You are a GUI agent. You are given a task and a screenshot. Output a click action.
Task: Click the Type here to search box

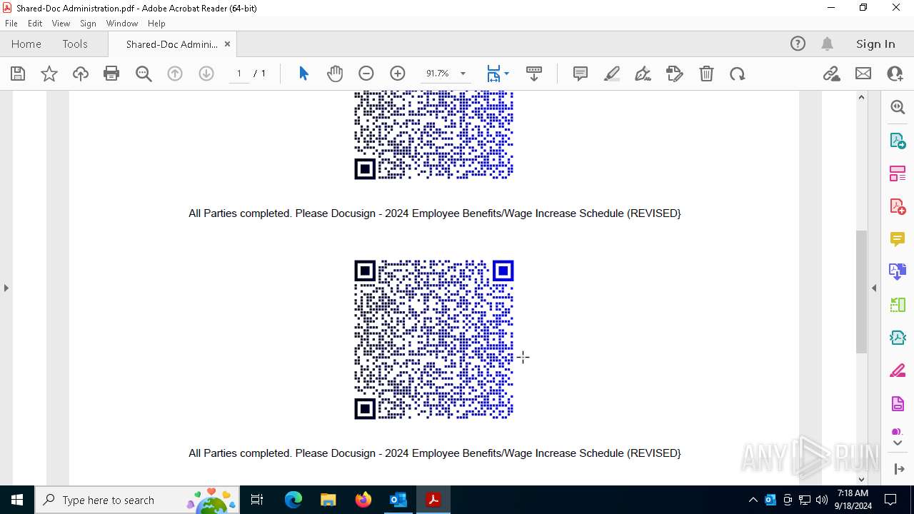138,500
